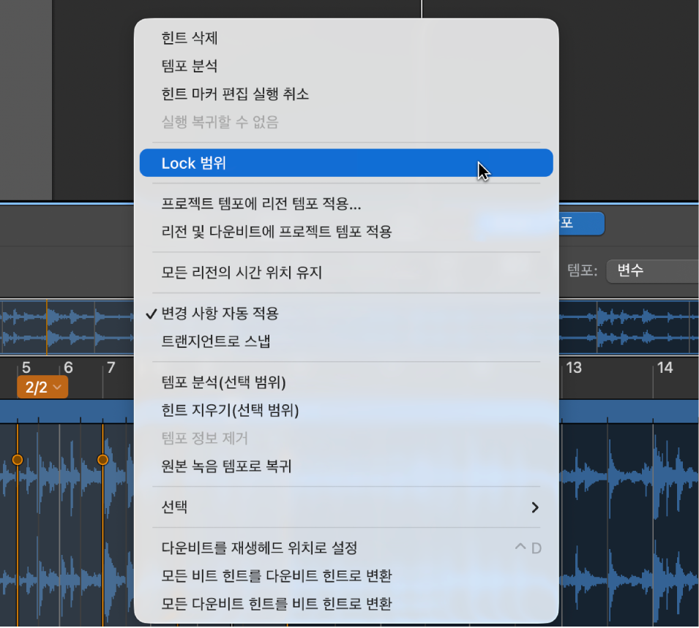Click the orange hint marker at bar 7

[102, 460]
